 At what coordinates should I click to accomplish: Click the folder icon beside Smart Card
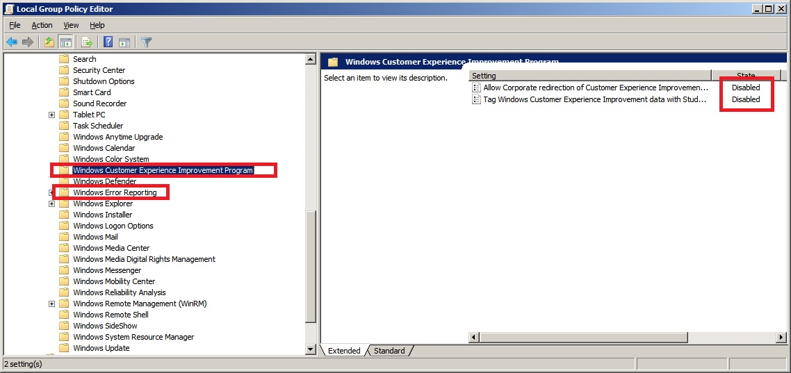[x=63, y=92]
